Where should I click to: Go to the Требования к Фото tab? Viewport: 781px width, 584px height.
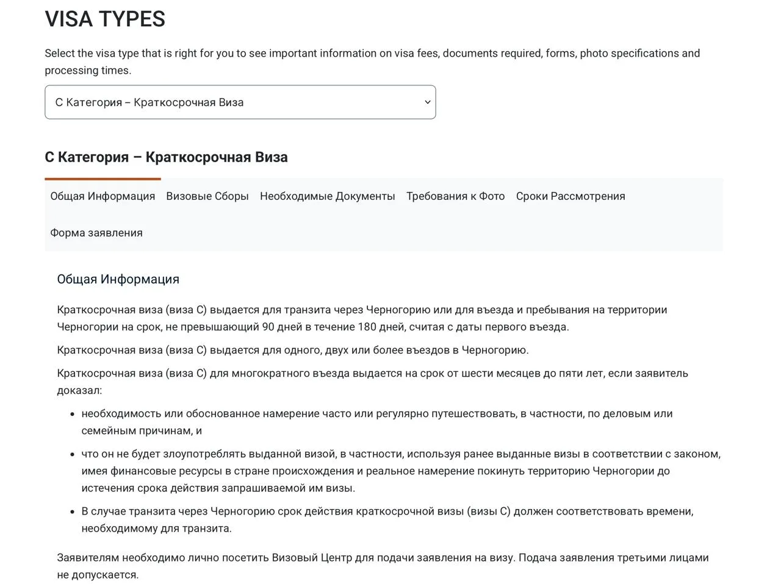(x=456, y=196)
